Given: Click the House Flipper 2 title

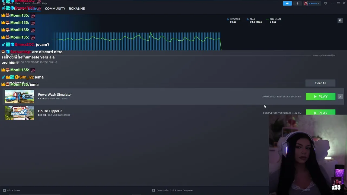Looking at the screenshot, I should [50, 111].
